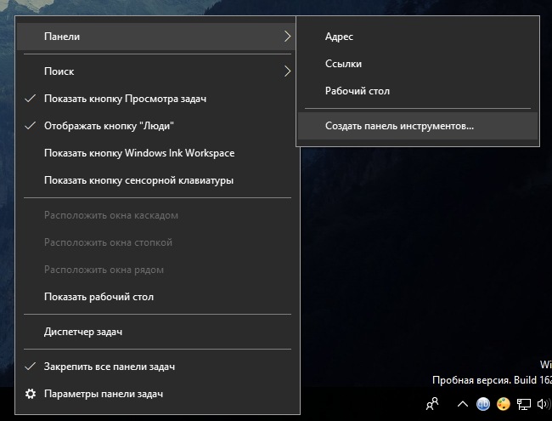Click Создать панель инструментов...
552x421 pixels.
click(418, 126)
